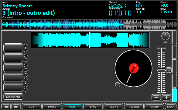178x110 pixels.
Task: Turn the KEY knob
Action: [x=166, y=36]
